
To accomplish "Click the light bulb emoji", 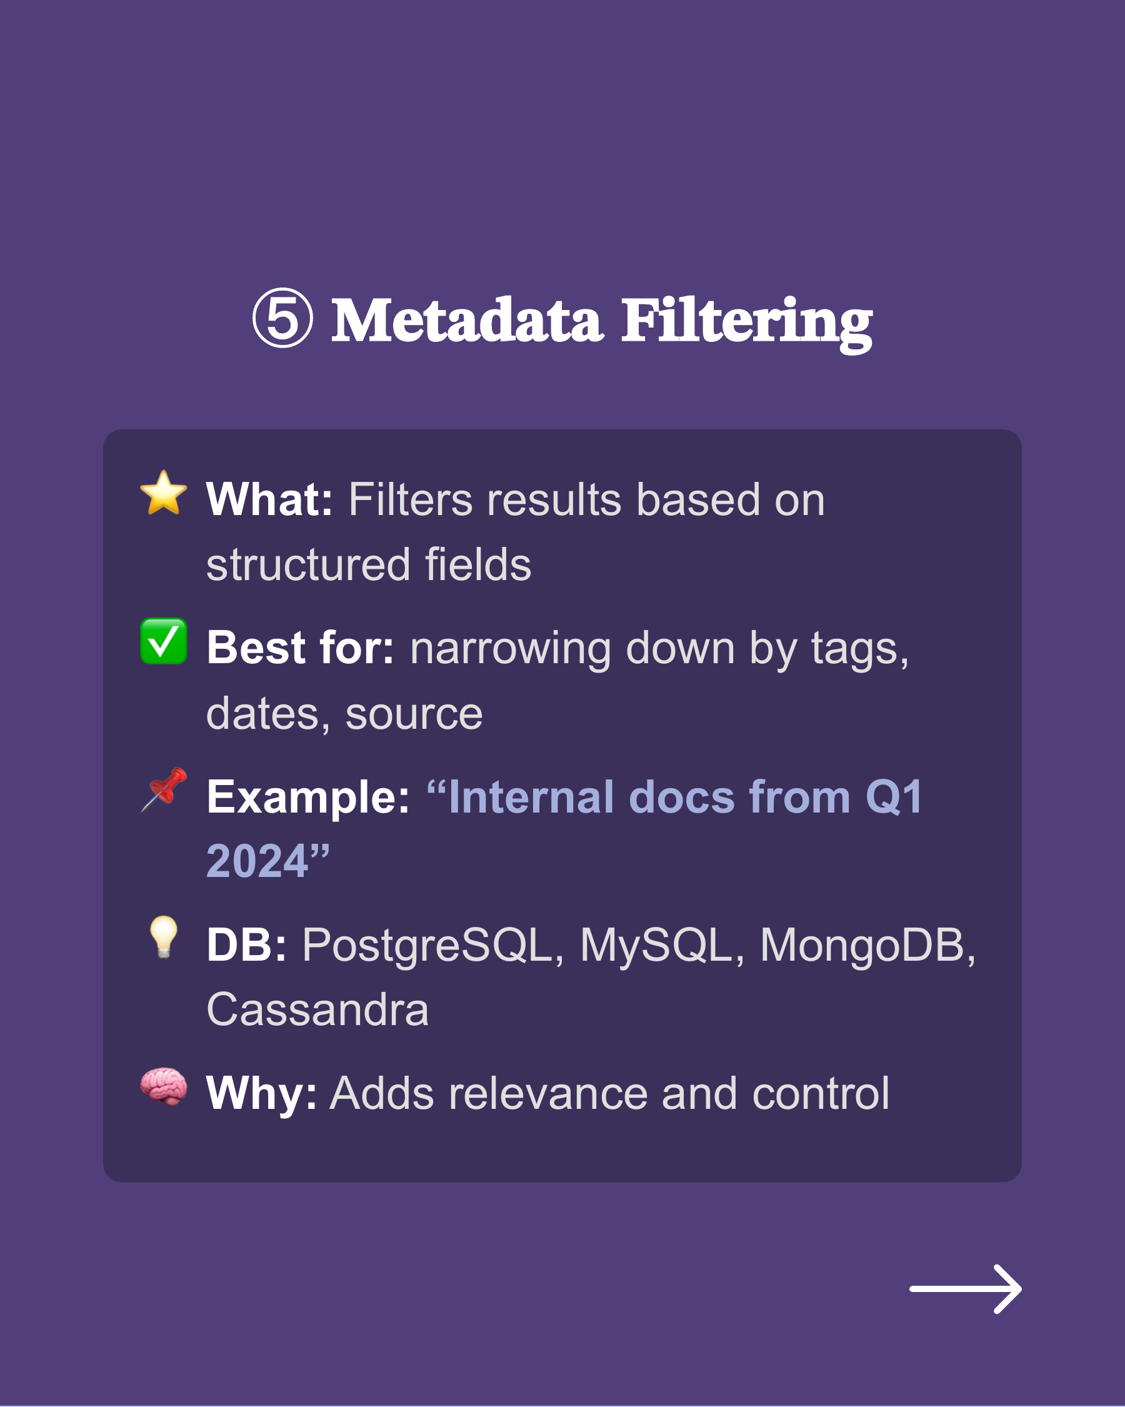I will click(163, 937).
